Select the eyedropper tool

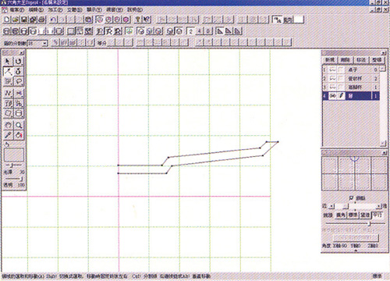8,135
